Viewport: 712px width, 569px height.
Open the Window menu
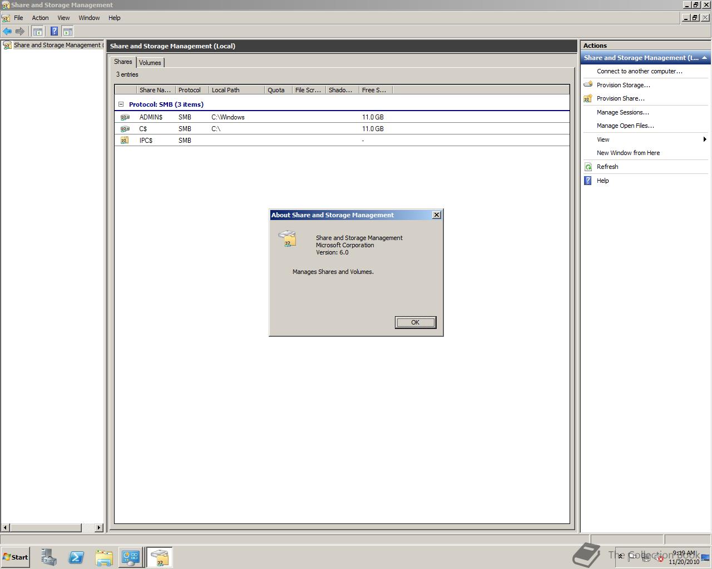click(89, 18)
